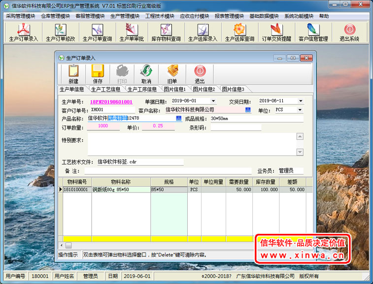This screenshot has width=373, height=284.
Task: Click the 退出 button in order window
Action: 200,74
